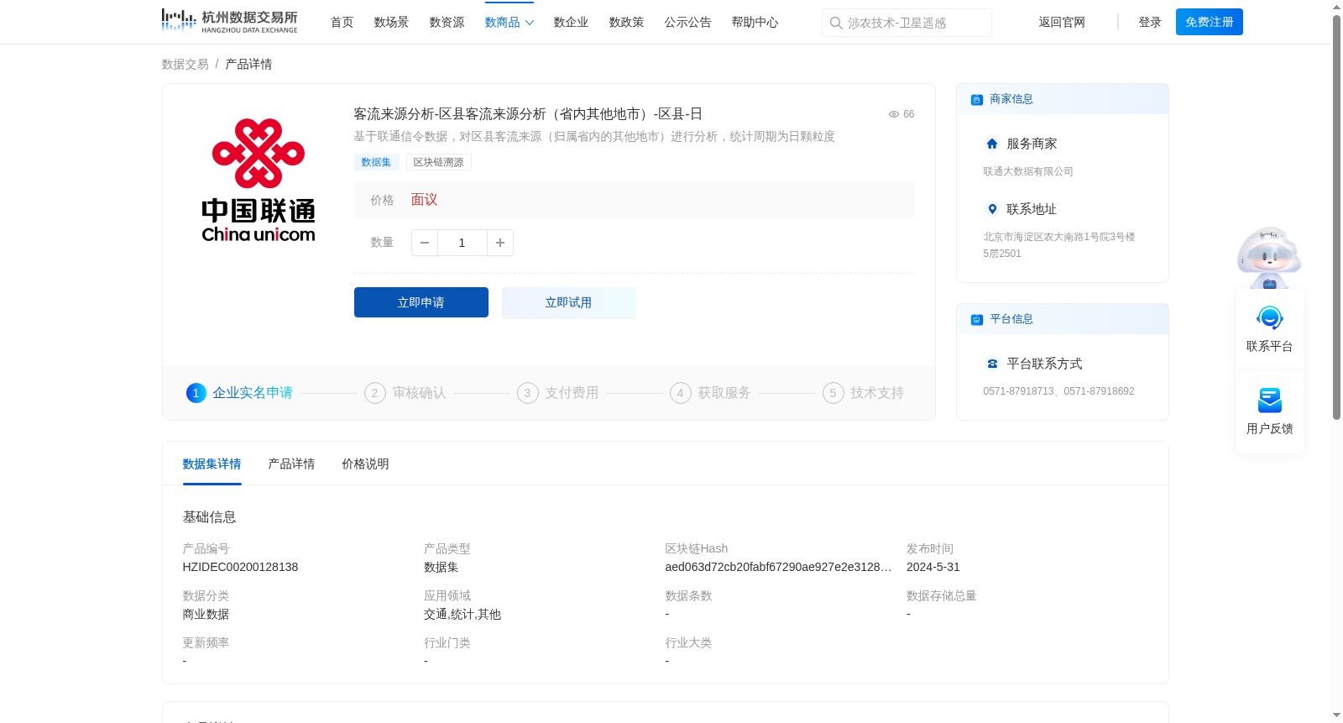The image size is (1343, 723).
Task: Click the 产品详情 breadcrumb text
Action: tap(248, 65)
